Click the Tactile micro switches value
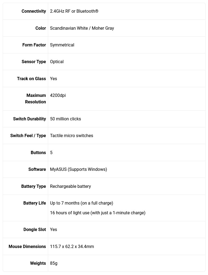Image resolution: width=208 pixels, height=275 pixels. point(72,135)
